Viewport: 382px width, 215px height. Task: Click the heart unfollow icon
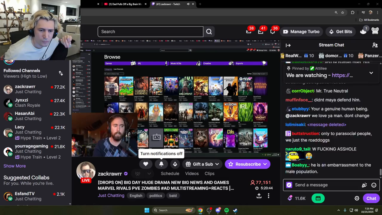pos(146,164)
